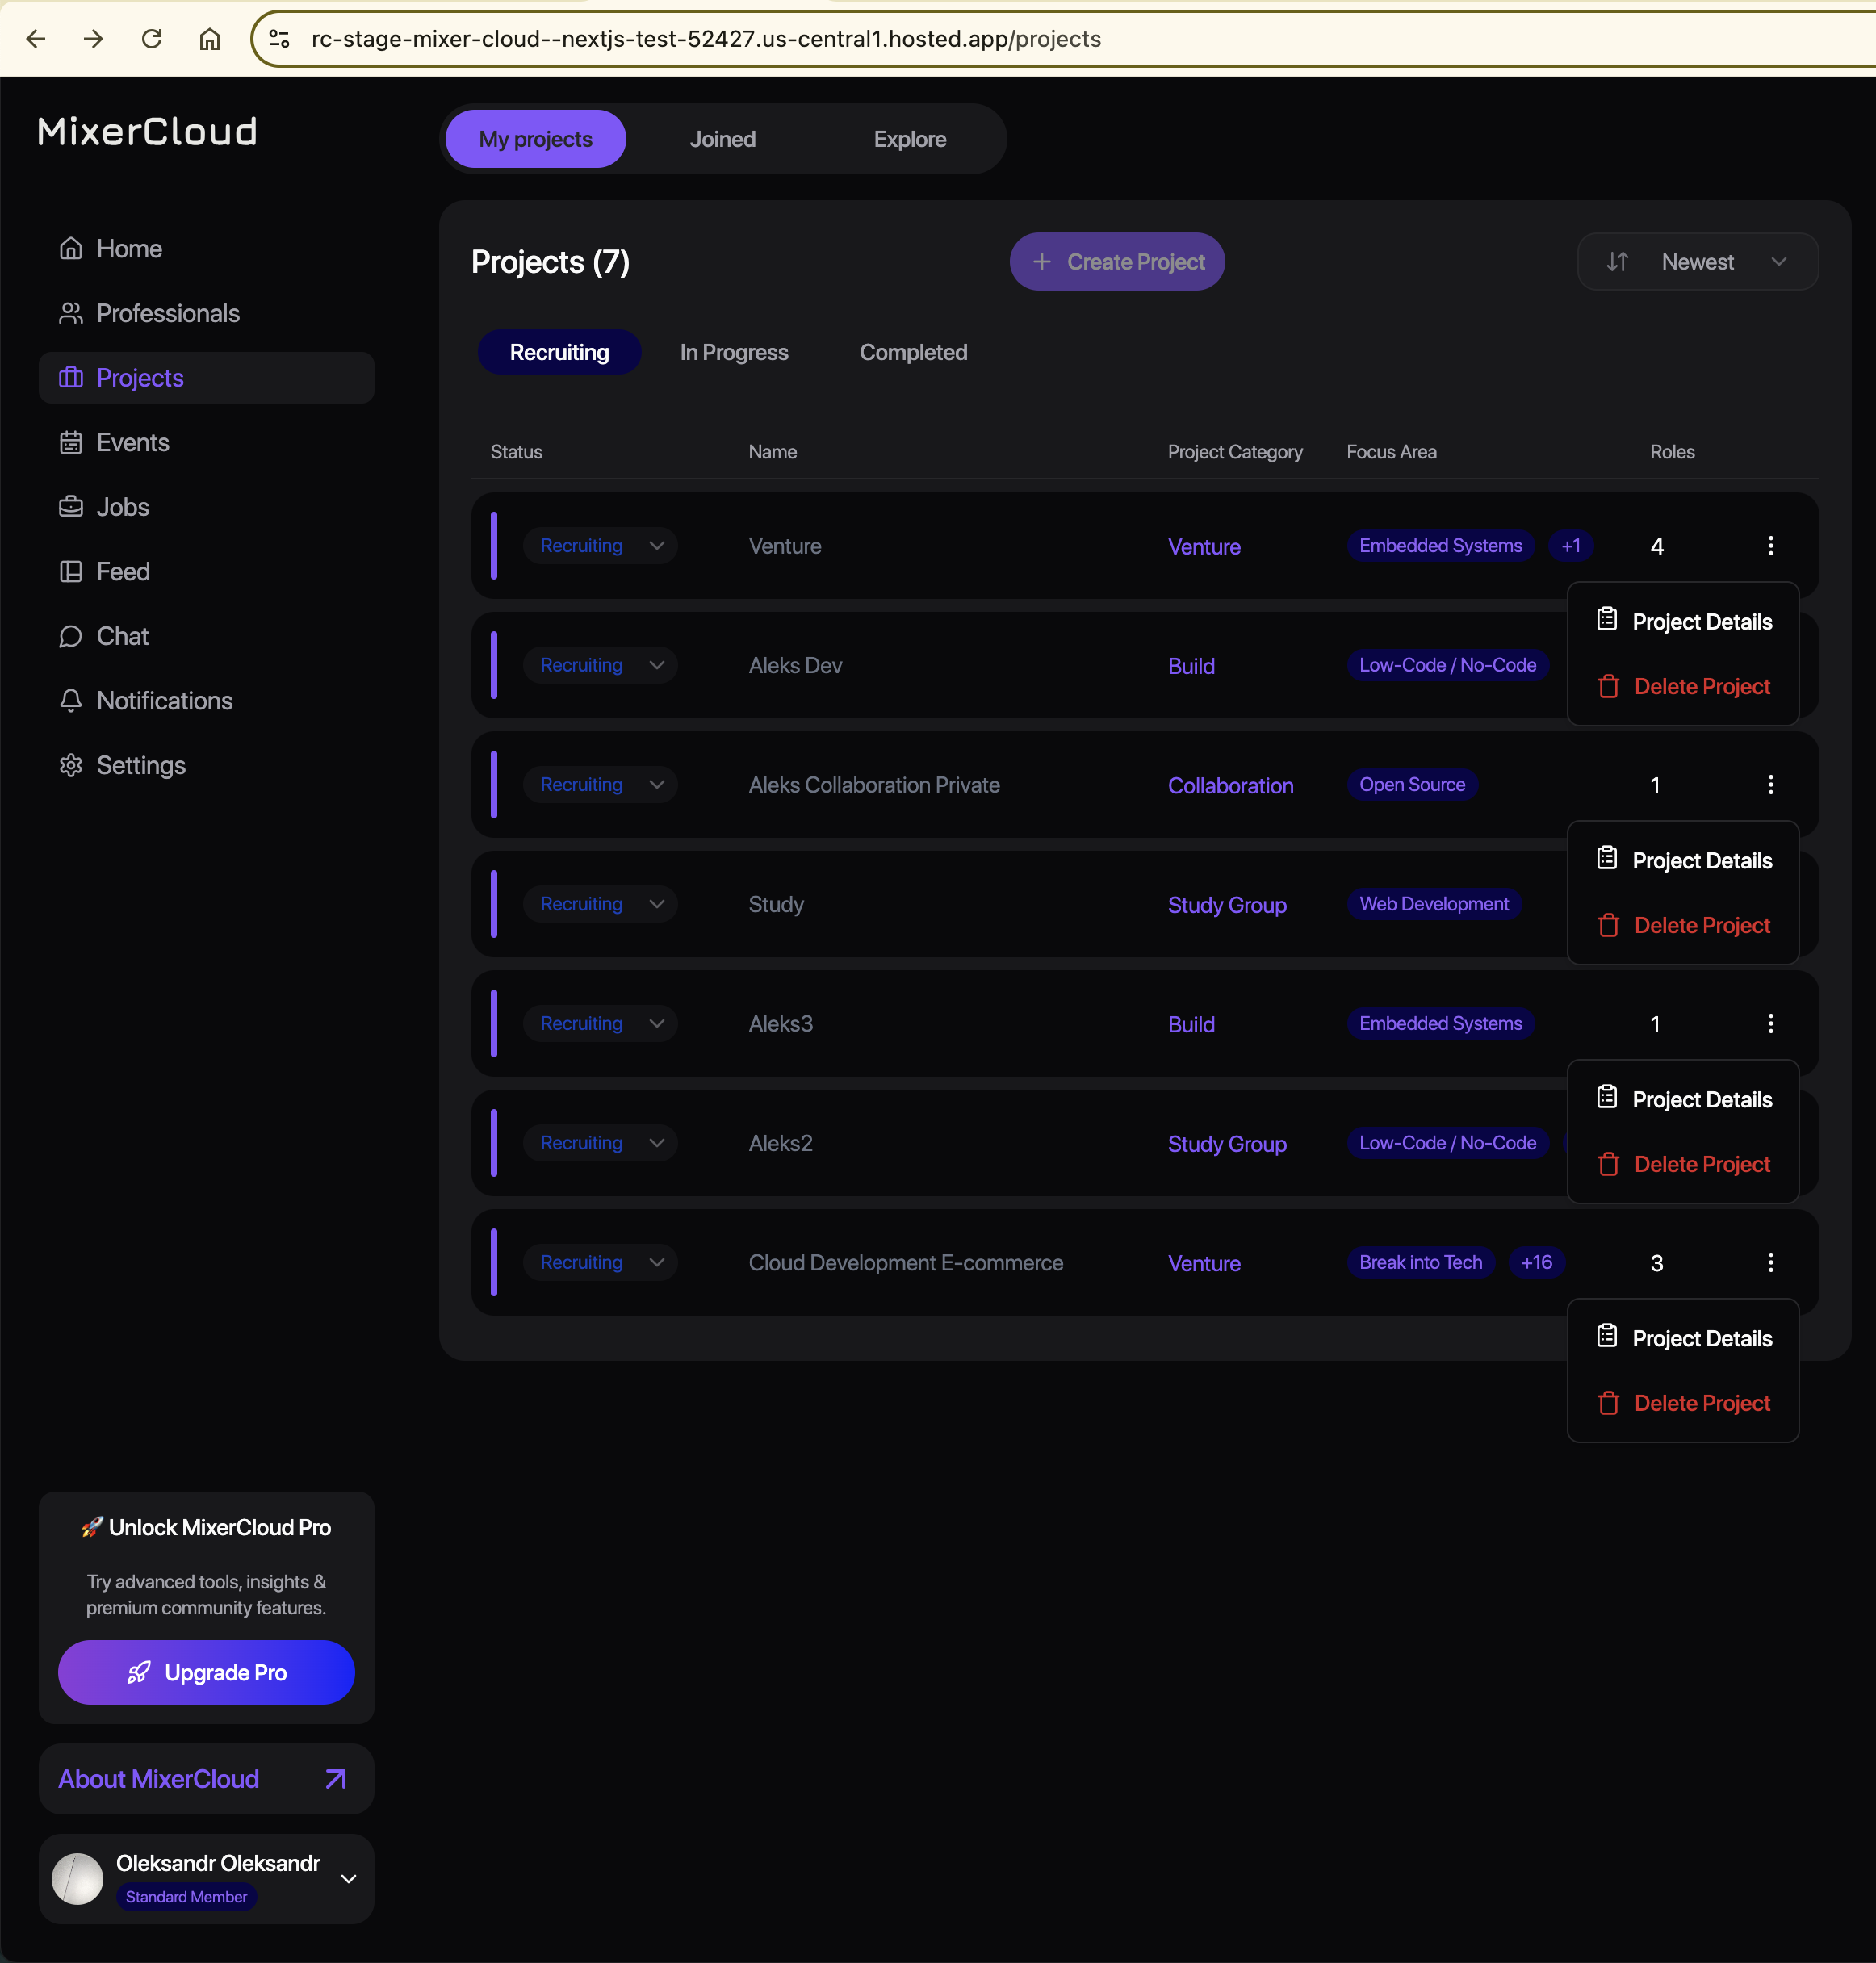Click three-dot menu for Aleks3 row

[1770, 1023]
